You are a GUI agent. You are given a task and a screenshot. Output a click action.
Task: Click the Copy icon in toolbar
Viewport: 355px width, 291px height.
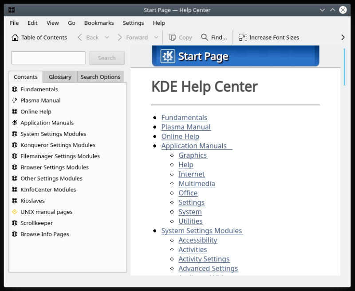173,38
